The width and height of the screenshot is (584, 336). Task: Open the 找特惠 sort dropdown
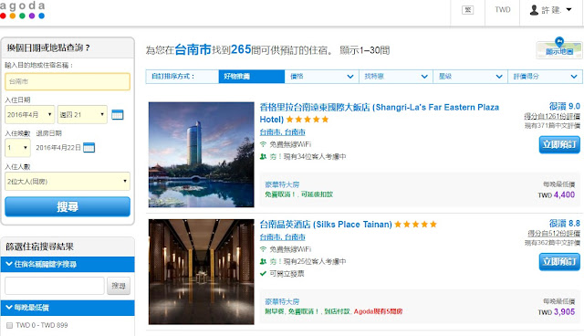[x=396, y=77]
